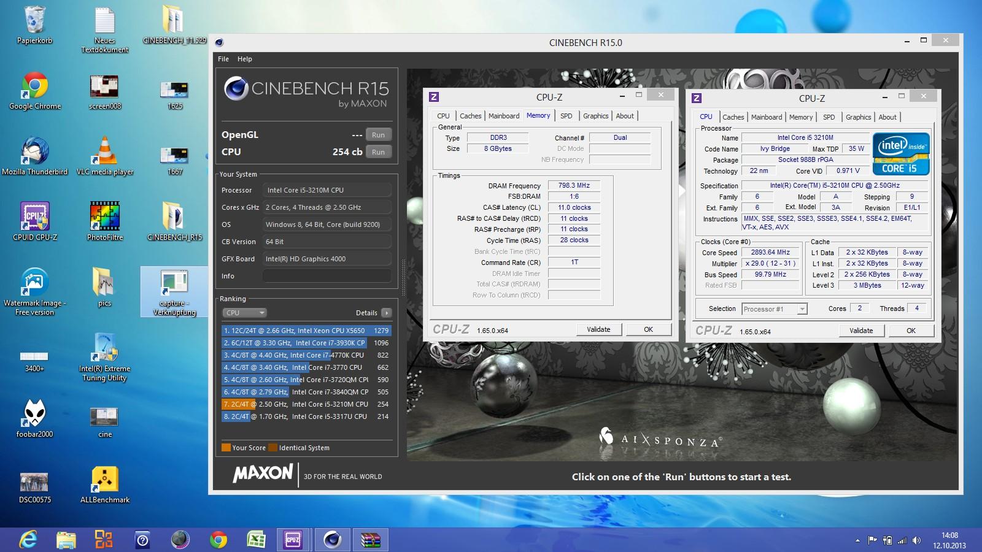
Task: Expand ranking Details arrow button
Action: point(386,313)
